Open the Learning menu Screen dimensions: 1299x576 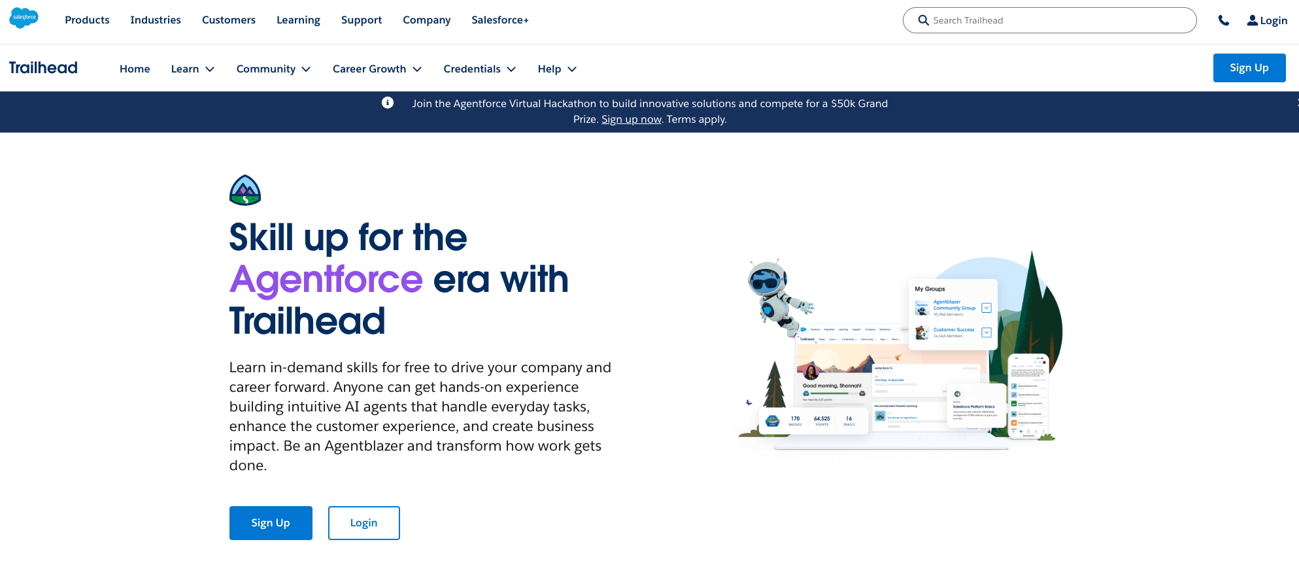[298, 20]
